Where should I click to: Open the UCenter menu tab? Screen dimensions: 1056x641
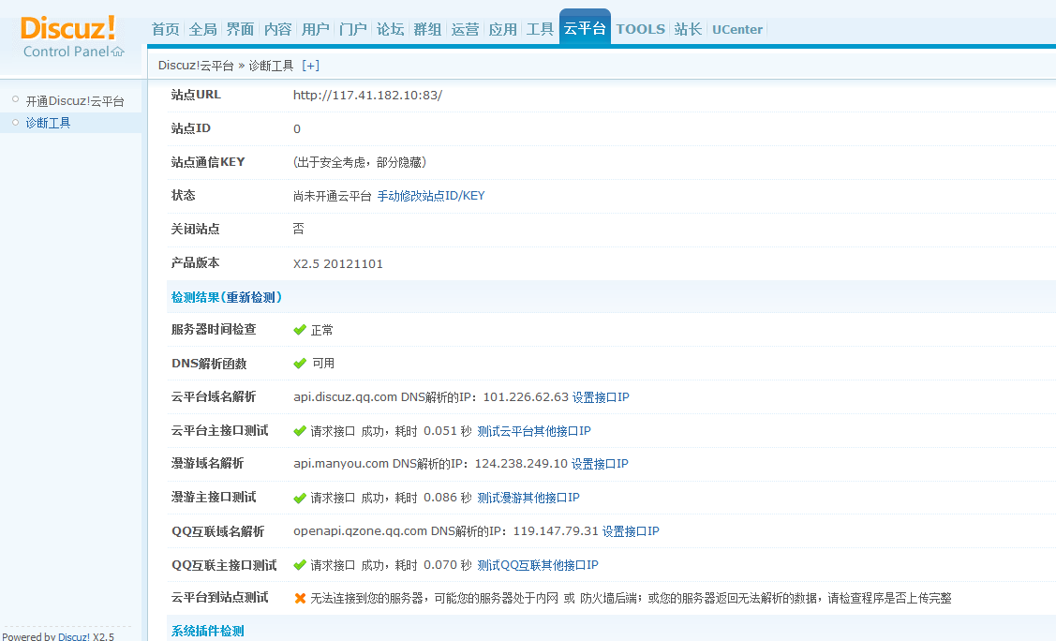(x=736, y=29)
